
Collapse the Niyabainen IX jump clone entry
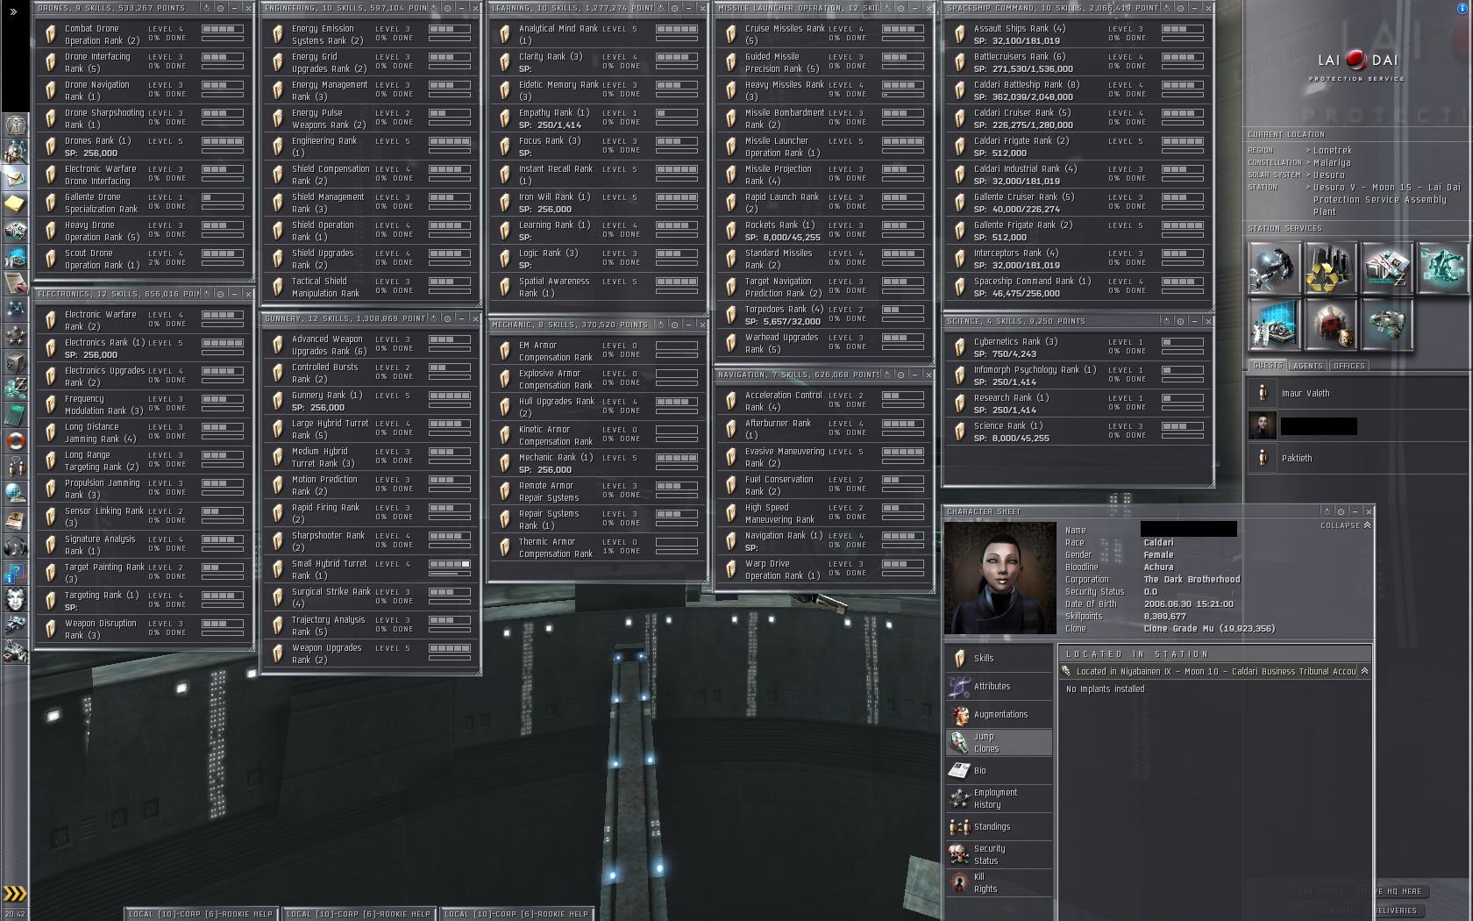(1363, 671)
